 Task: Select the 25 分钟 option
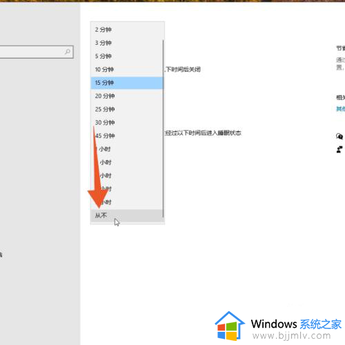127,110
